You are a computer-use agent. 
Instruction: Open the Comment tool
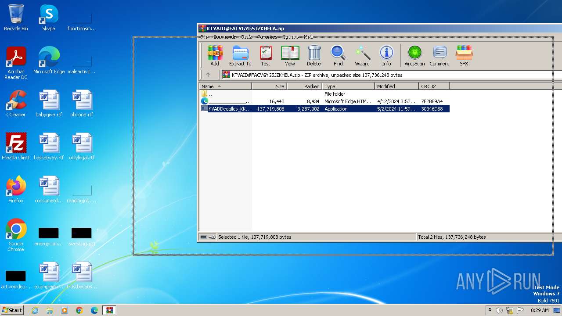[440, 56]
